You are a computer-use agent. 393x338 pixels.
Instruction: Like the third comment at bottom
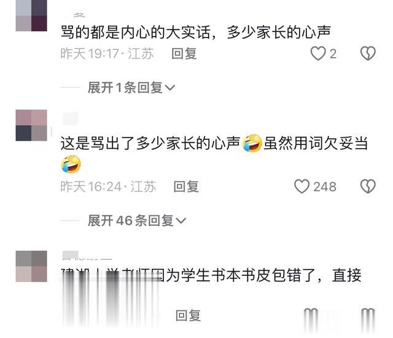(311, 317)
